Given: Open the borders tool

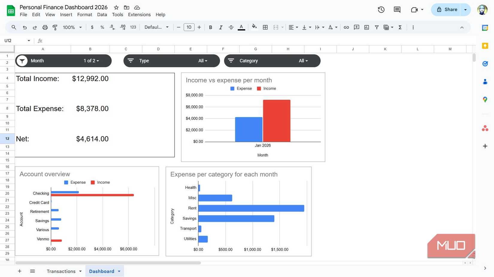Looking at the screenshot, I should [x=265, y=27].
